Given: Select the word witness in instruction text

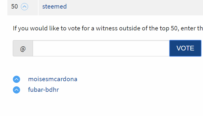Looking at the screenshot, I should click(x=107, y=28).
